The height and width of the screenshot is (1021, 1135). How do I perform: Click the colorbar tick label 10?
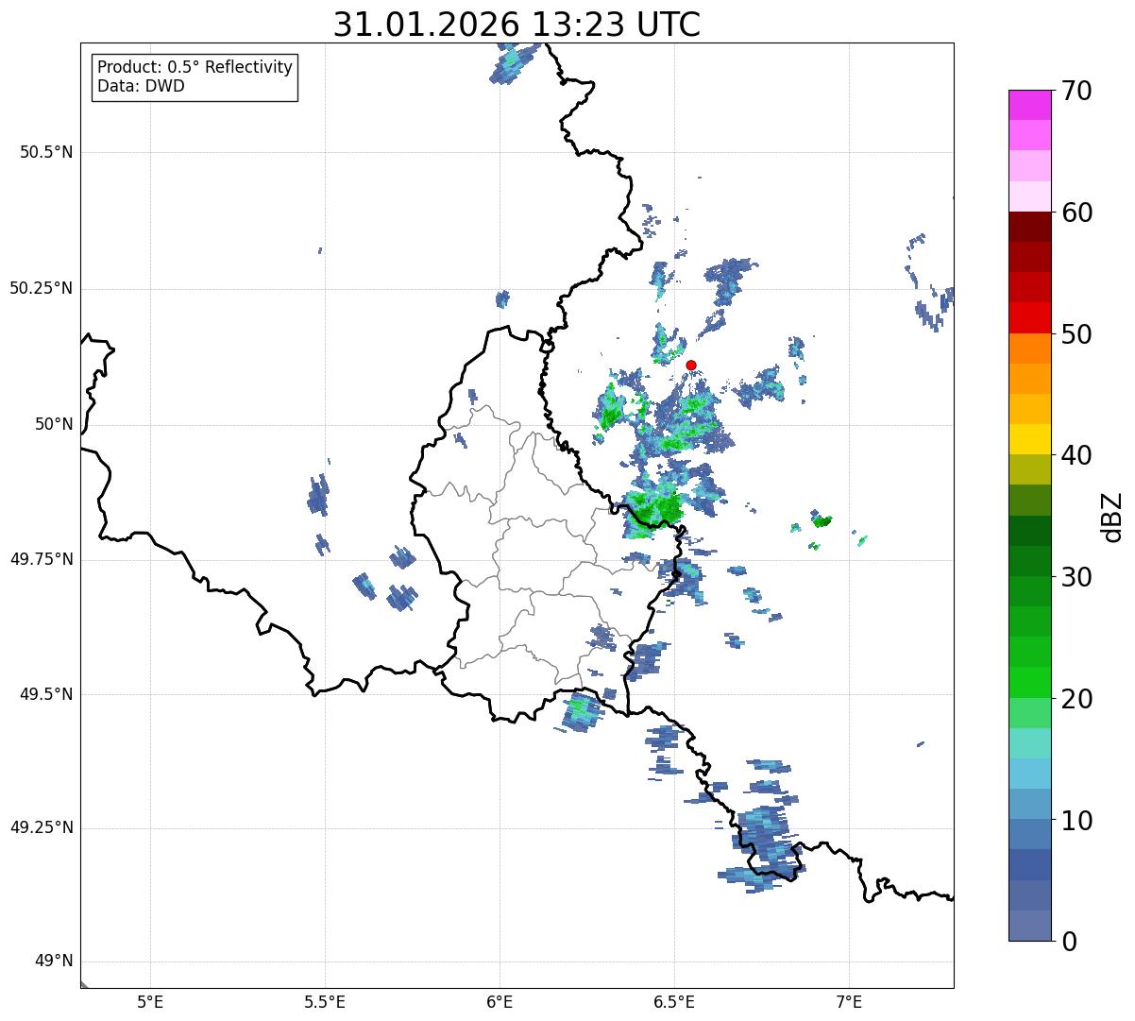(1076, 820)
